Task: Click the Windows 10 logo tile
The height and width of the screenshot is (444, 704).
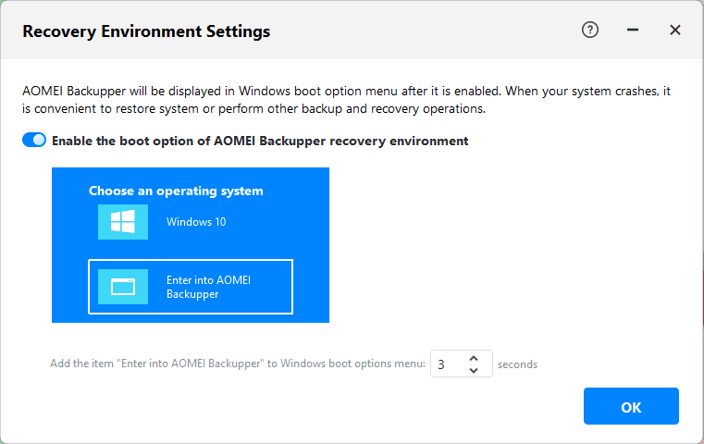Action: click(x=123, y=222)
